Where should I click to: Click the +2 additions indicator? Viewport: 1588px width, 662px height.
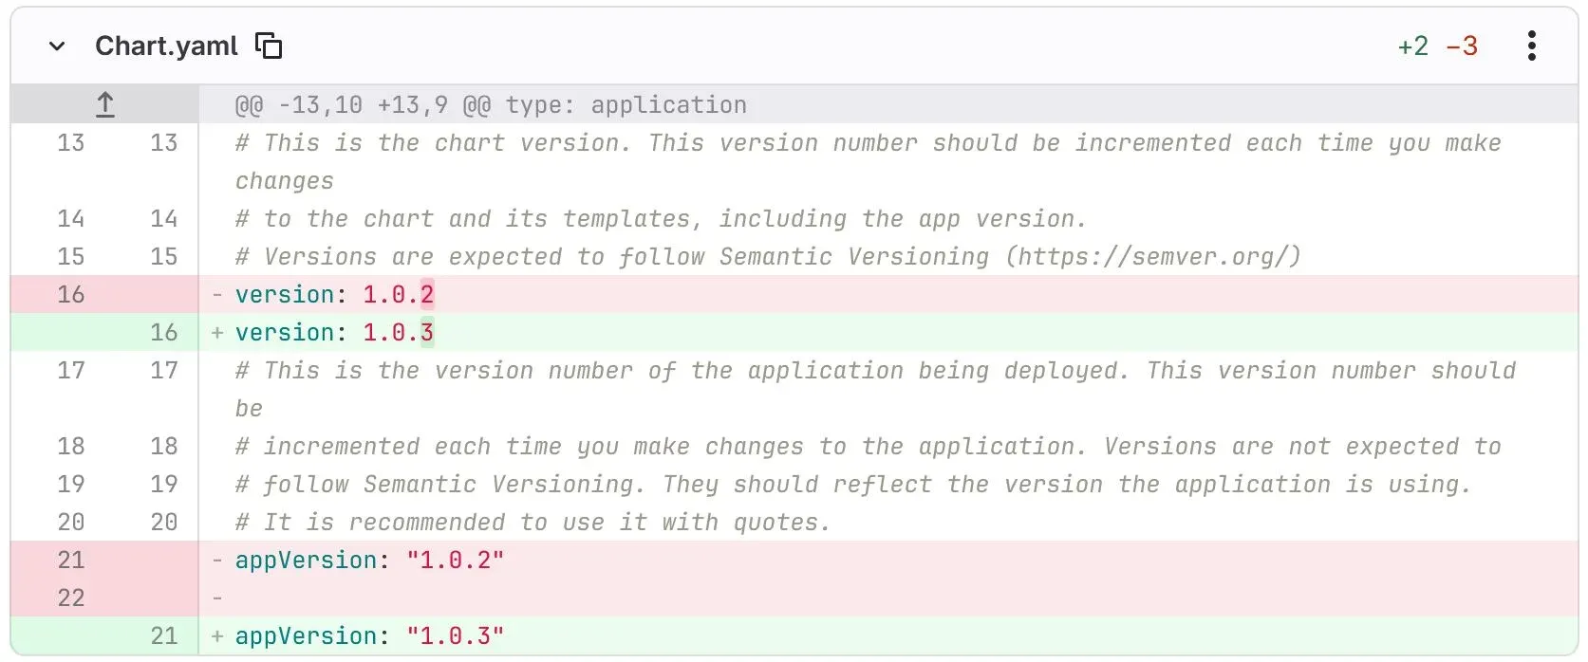(x=1413, y=45)
